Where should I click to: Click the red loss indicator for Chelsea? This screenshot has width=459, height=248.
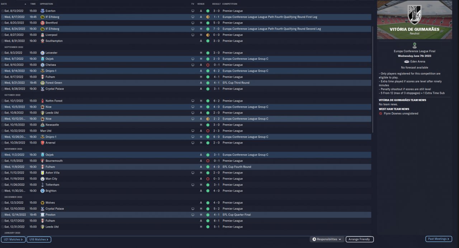(x=208, y=65)
